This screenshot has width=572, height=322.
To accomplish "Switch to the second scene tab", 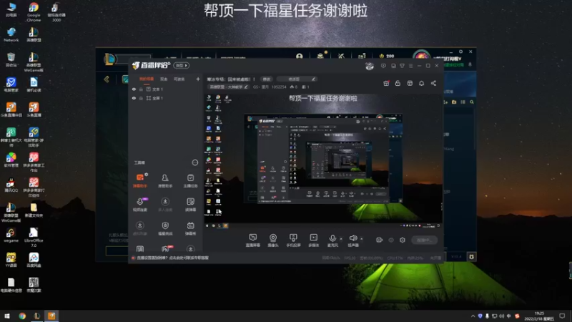I will coord(164,79).
